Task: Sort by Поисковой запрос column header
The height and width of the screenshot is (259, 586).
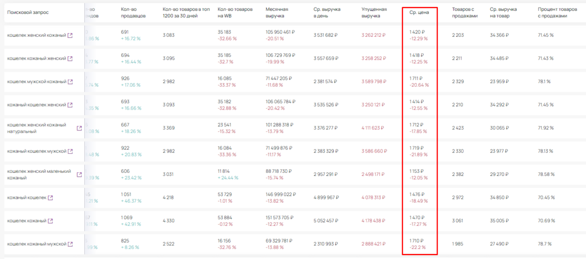Action: 28,12
